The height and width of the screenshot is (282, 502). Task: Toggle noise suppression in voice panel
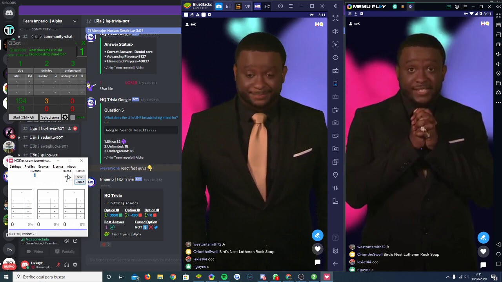click(66, 241)
